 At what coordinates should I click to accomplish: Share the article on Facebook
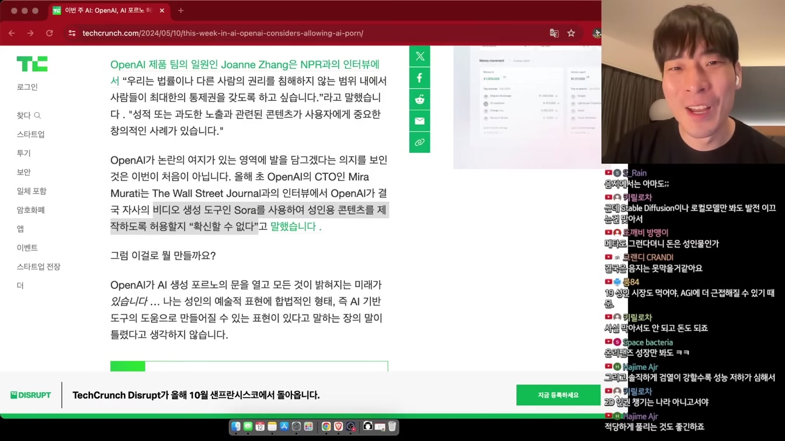point(419,78)
